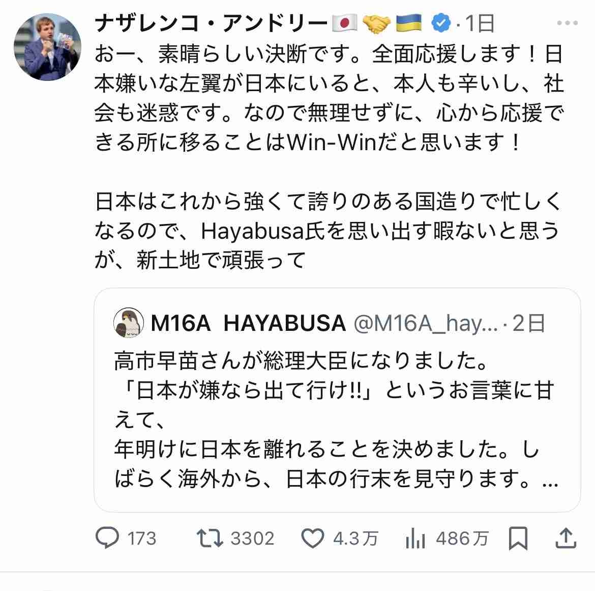This screenshot has width=595, height=591.
Task: Tap the 1日 post timestamp
Action: 480,23
